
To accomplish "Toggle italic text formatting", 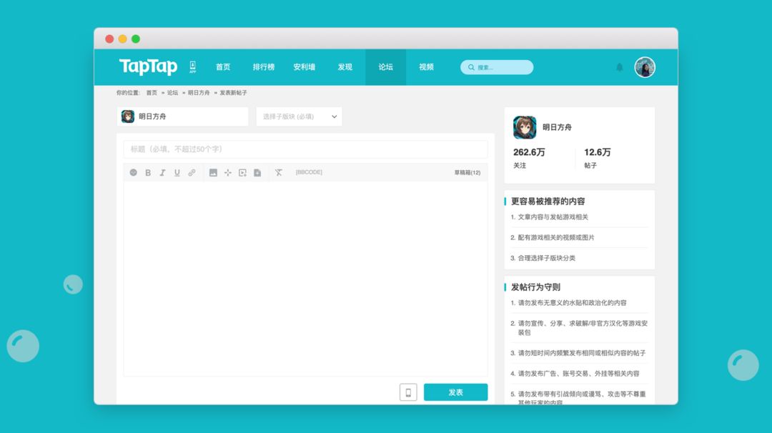I will coord(162,173).
